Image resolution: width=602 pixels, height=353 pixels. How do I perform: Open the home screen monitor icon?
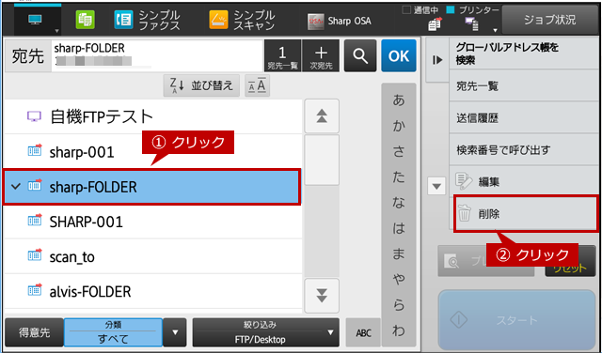point(35,20)
